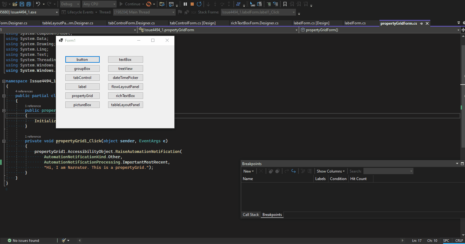Pin the propertyGridForm.cs tab

pyautogui.click(x=421, y=23)
